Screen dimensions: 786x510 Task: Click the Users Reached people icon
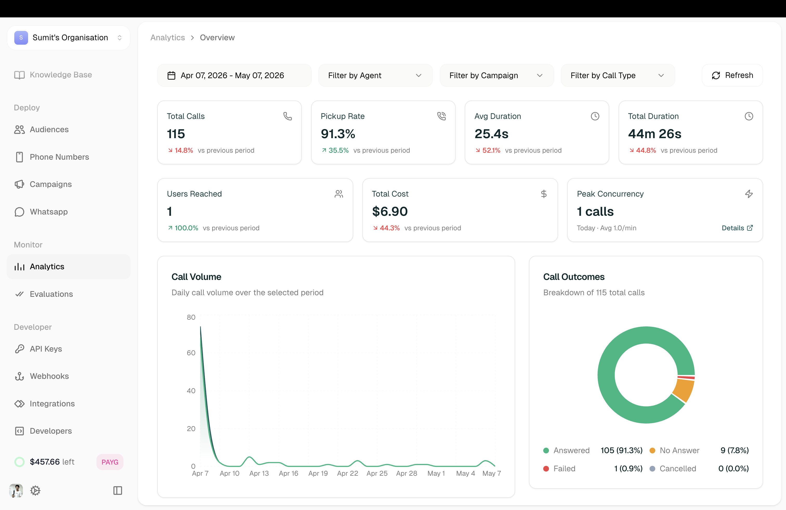tap(339, 194)
